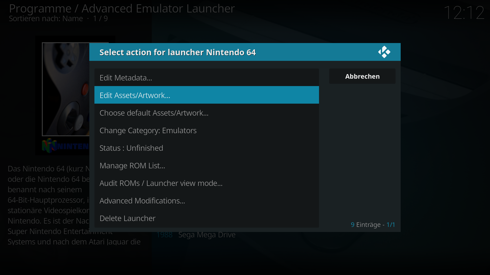Open Advanced Modifications entry
Screen dimensions: 490x275
[207, 200]
